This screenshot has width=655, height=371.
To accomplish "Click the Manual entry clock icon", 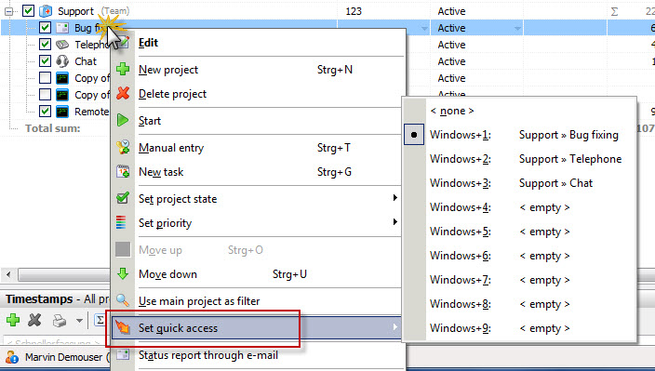I will tap(123, 147).
